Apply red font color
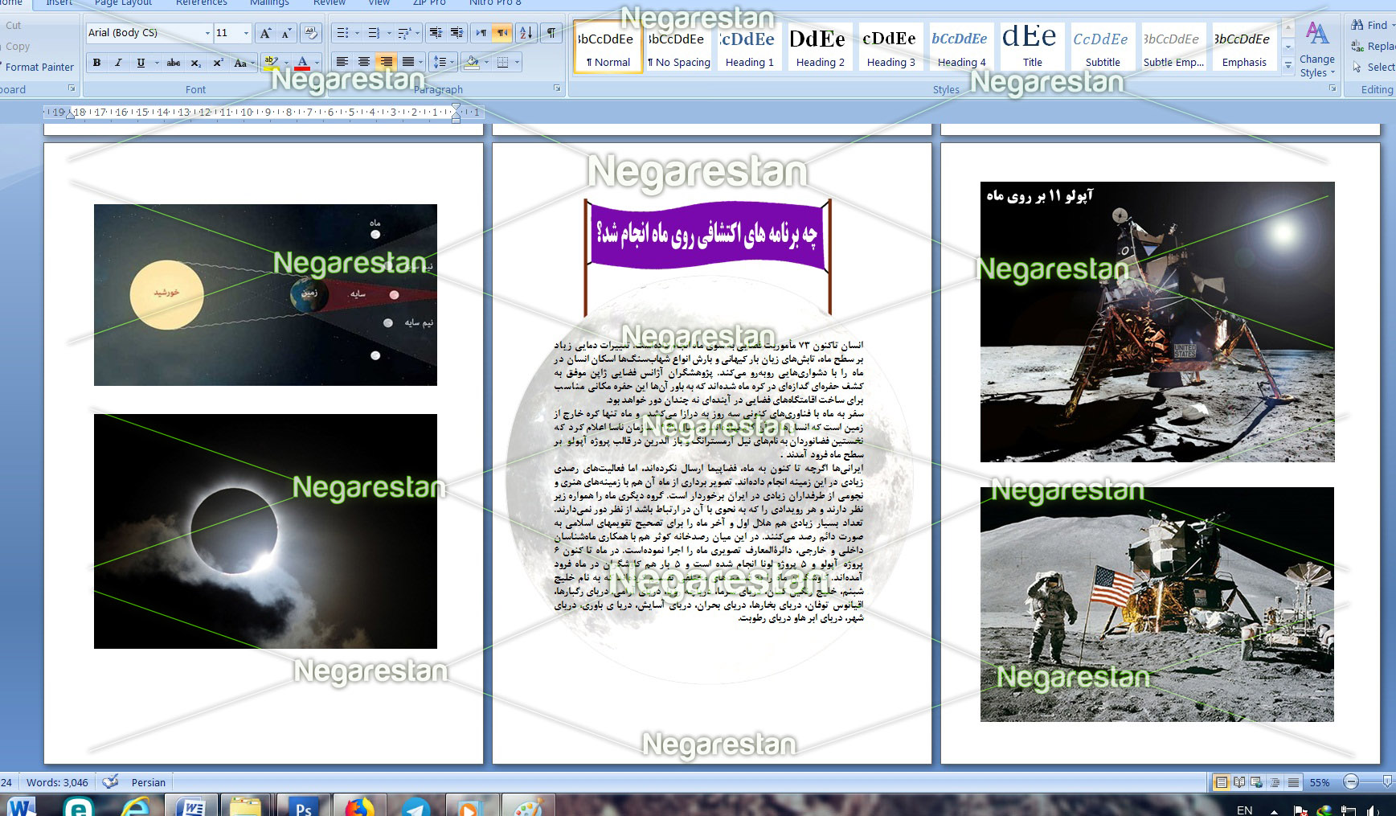Screen dimensions: 1396x816 [x=303, y=63]
